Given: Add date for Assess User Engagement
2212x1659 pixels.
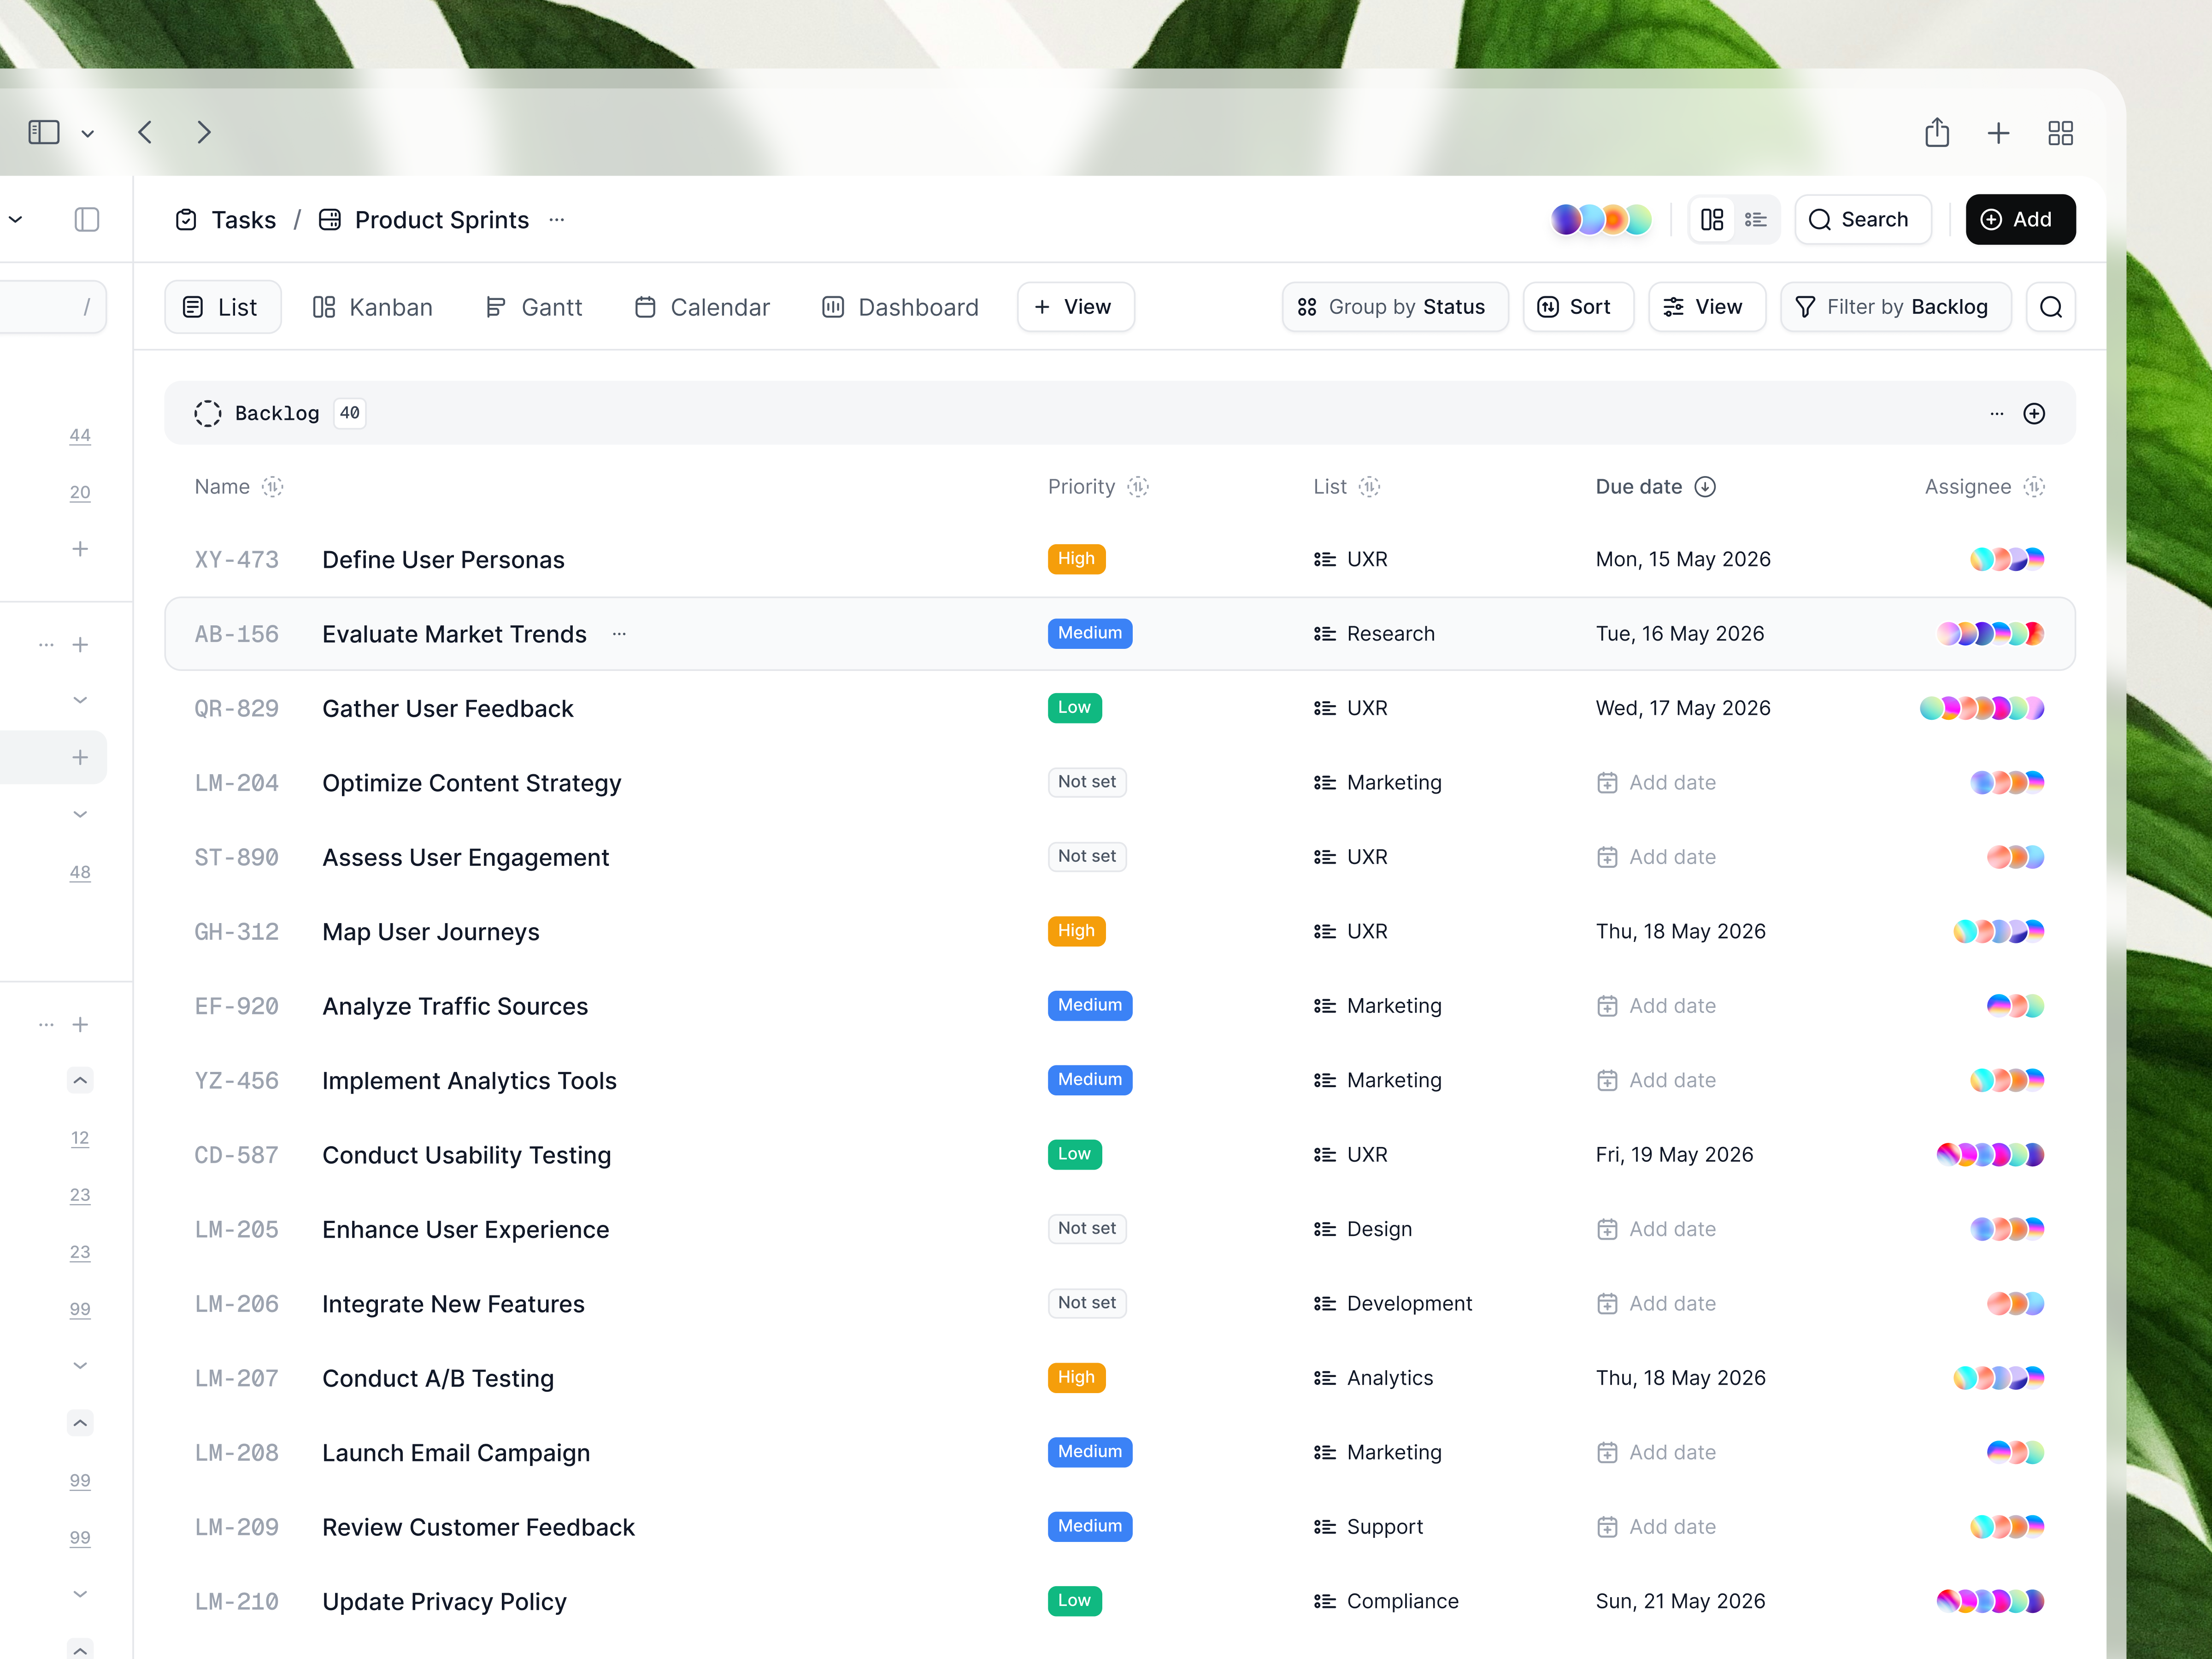Looking at the screenshot, I should (1656, 857).
